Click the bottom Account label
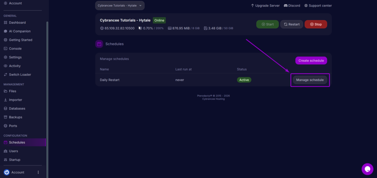Viewport: 377px width, 178px height. tap(18, 172)
